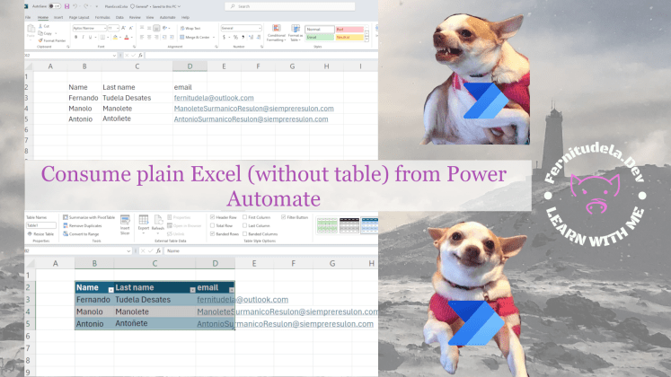The image size is (671, 377).
Task: Click Remove Duplicates in Table Tools
Action: point(82,225)
